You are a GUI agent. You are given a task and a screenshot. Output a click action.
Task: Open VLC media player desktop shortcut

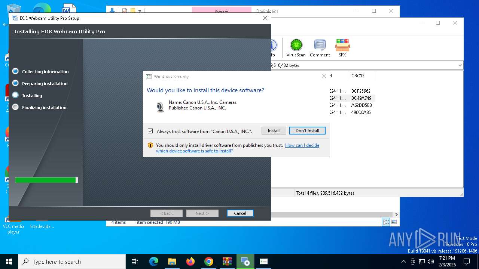[x=13, y=225]
